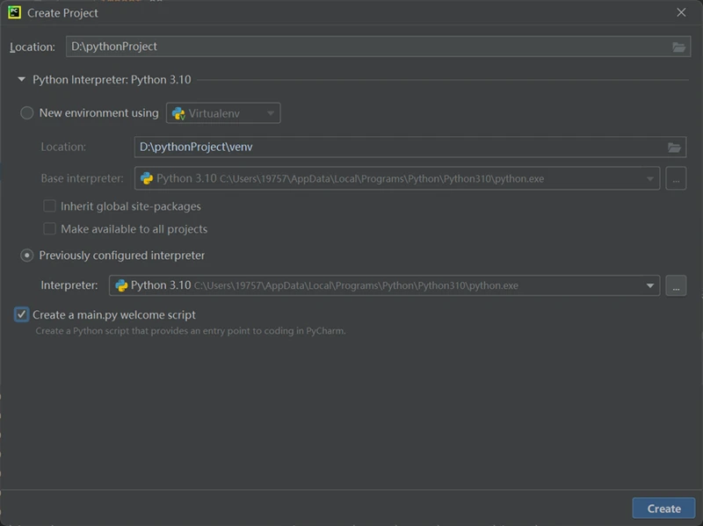The width and height of the screenshot is (703, 526).
Task: Select the New environment using radio button
Action: 27,113
